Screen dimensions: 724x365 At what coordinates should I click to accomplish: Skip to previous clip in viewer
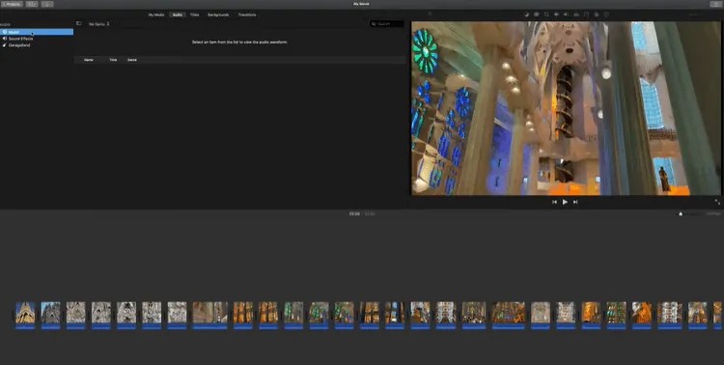(x=554, y=202)
